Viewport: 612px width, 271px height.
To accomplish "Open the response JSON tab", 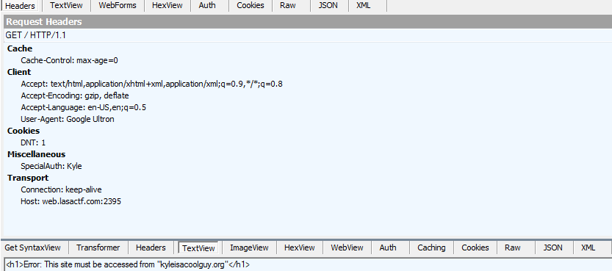I will [x=552, y=247].
